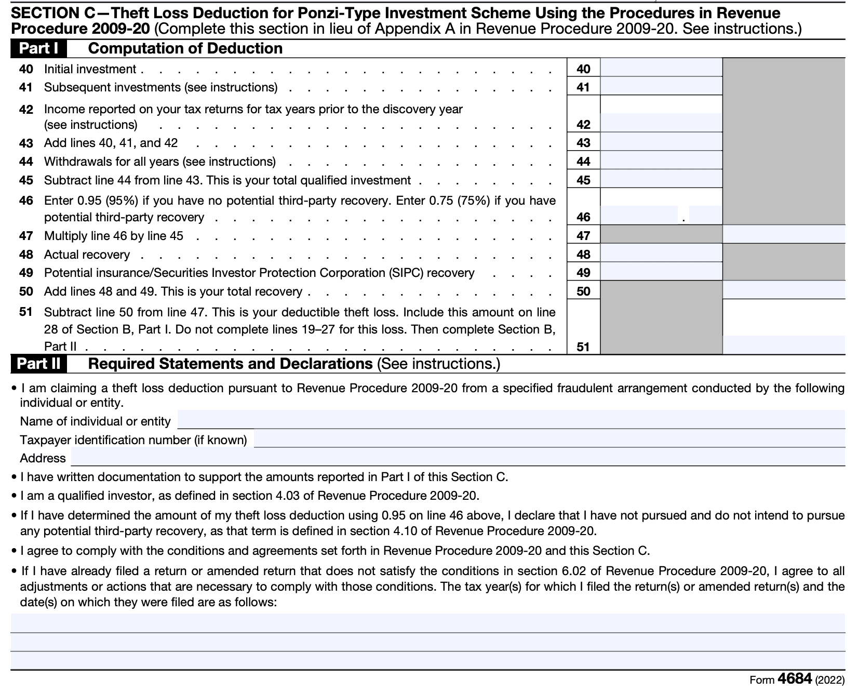
Task: Click first line of filed return dates area
Action: click(x=427, y=623)
